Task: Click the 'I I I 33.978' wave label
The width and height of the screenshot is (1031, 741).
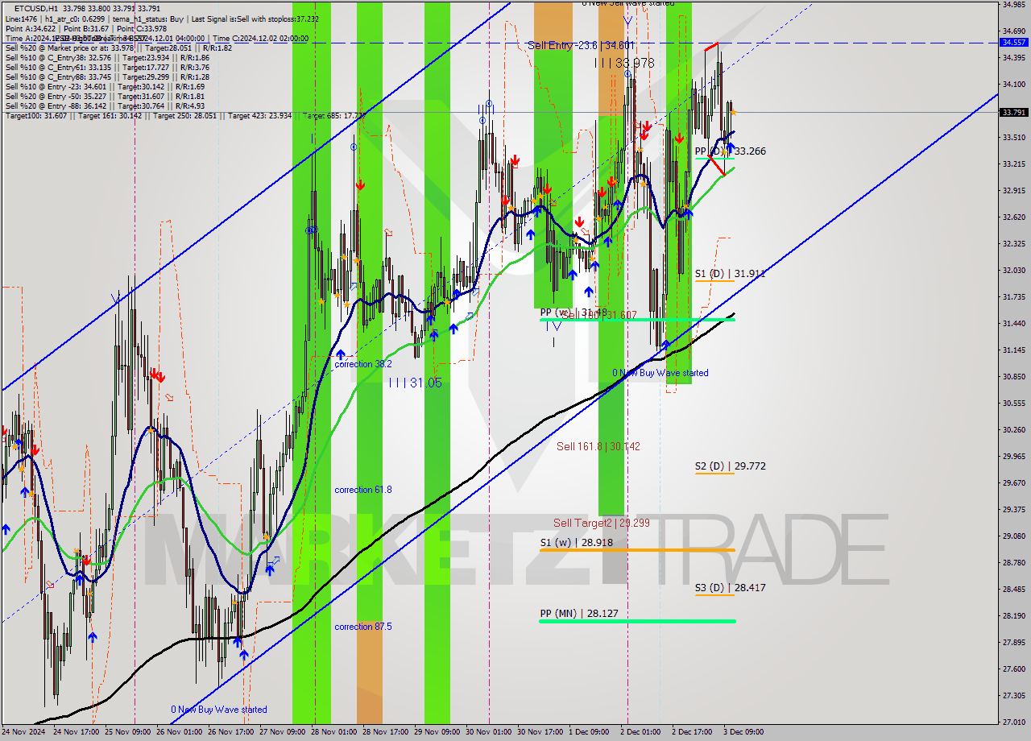Action: tap(625, 63)
